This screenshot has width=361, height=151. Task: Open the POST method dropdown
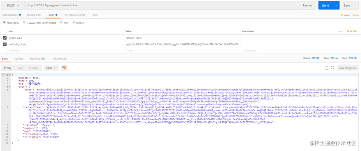13,5
